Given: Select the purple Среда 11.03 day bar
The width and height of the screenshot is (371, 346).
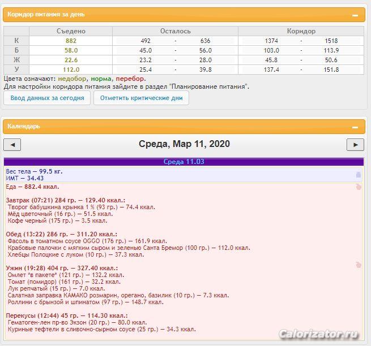Looking at the screenshot, I should click(184, 162).
